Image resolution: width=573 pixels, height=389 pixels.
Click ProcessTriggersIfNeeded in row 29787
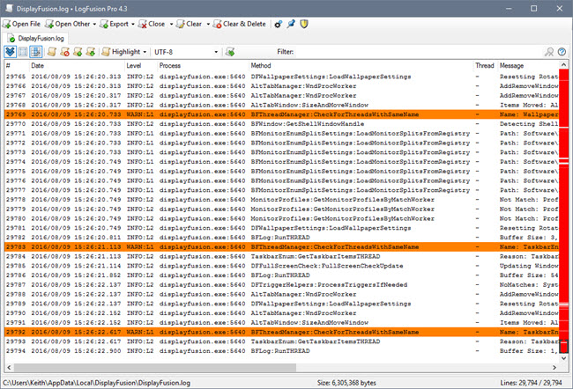tap(329, 285)
